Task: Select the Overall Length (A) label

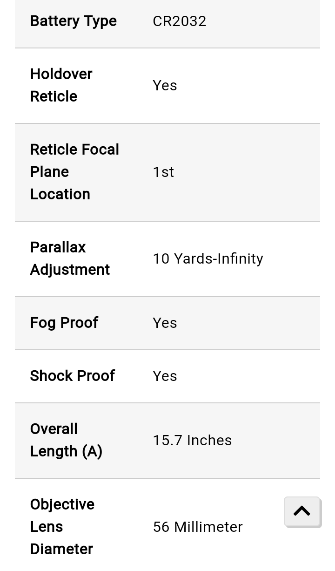Action: (x=66, y=440)
